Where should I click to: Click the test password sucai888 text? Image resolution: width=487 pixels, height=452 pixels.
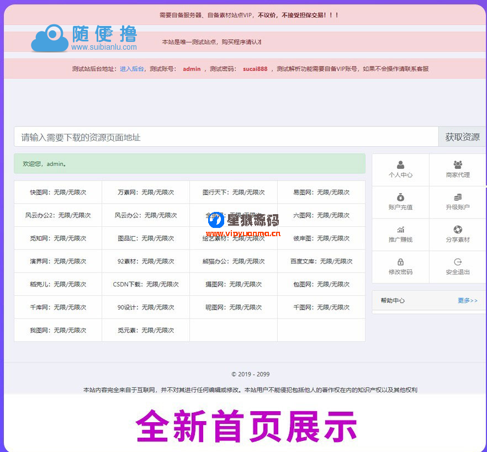pyautogui.click(x=255, y=68)
